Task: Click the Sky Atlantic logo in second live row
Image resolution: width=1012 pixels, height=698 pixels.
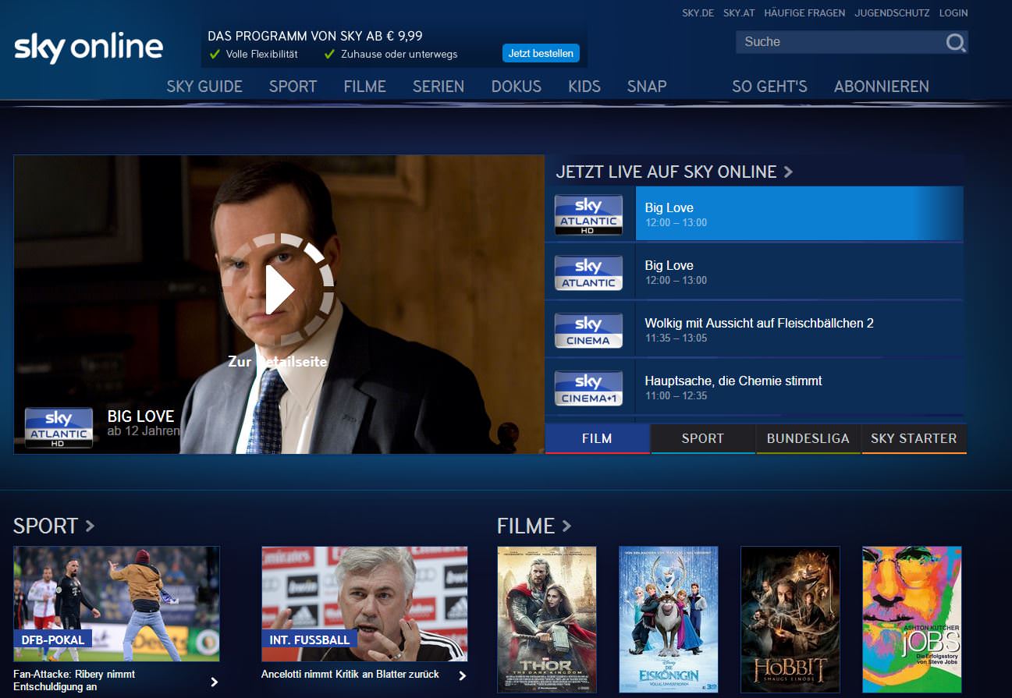Action: (x=588, y=272)
